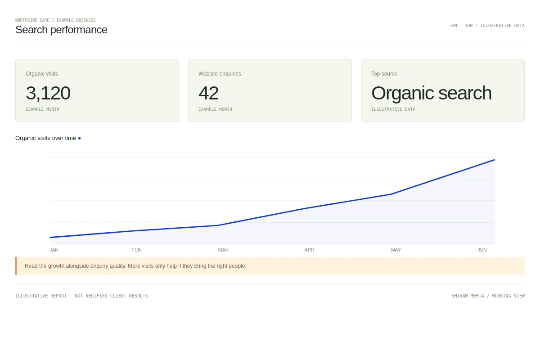
Task: Click the 3,120 organic visits value
Action: click(x=48, y=93)
